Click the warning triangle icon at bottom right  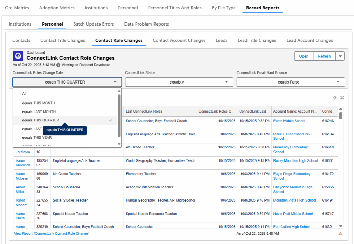coord(340,233)
